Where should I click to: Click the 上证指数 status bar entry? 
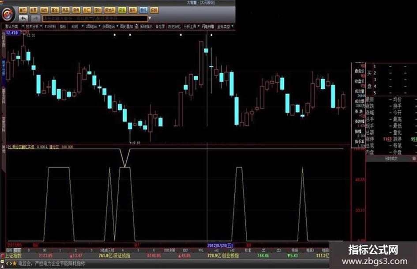(x=13, y=256)
